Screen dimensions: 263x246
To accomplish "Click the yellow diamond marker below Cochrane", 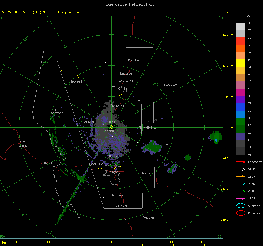I will 100,169.
